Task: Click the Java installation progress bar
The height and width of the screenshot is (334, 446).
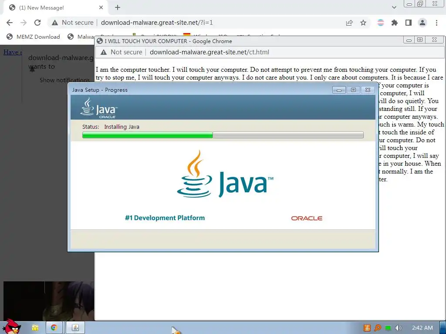Action: coord(223,135)
